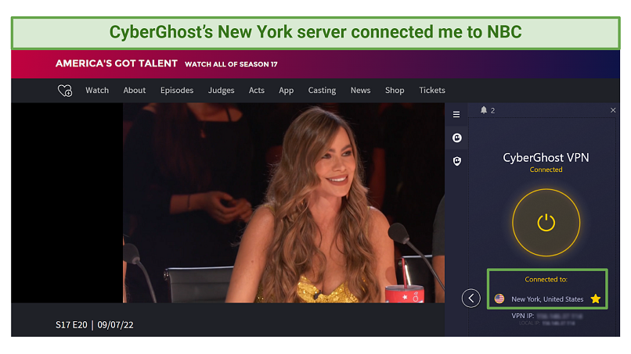Open CyberGhost notifications bell
The image size is (631, 354).
coord(484,110)
